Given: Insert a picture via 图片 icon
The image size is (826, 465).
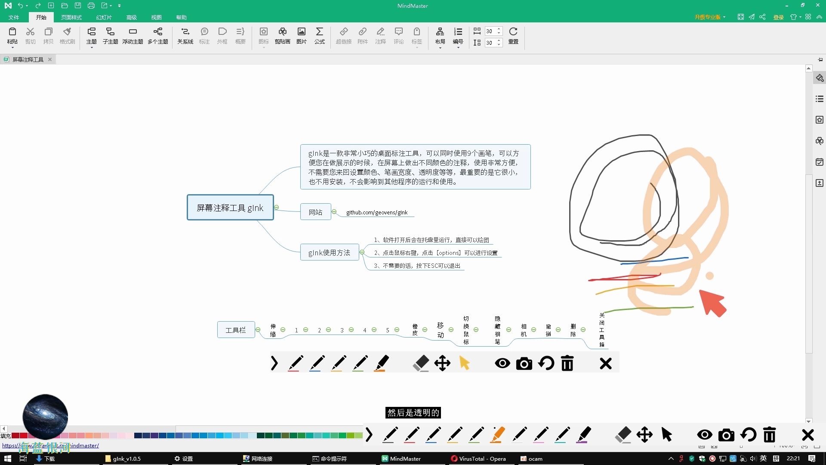Looking at the screenshot, I should coord(302,36).
